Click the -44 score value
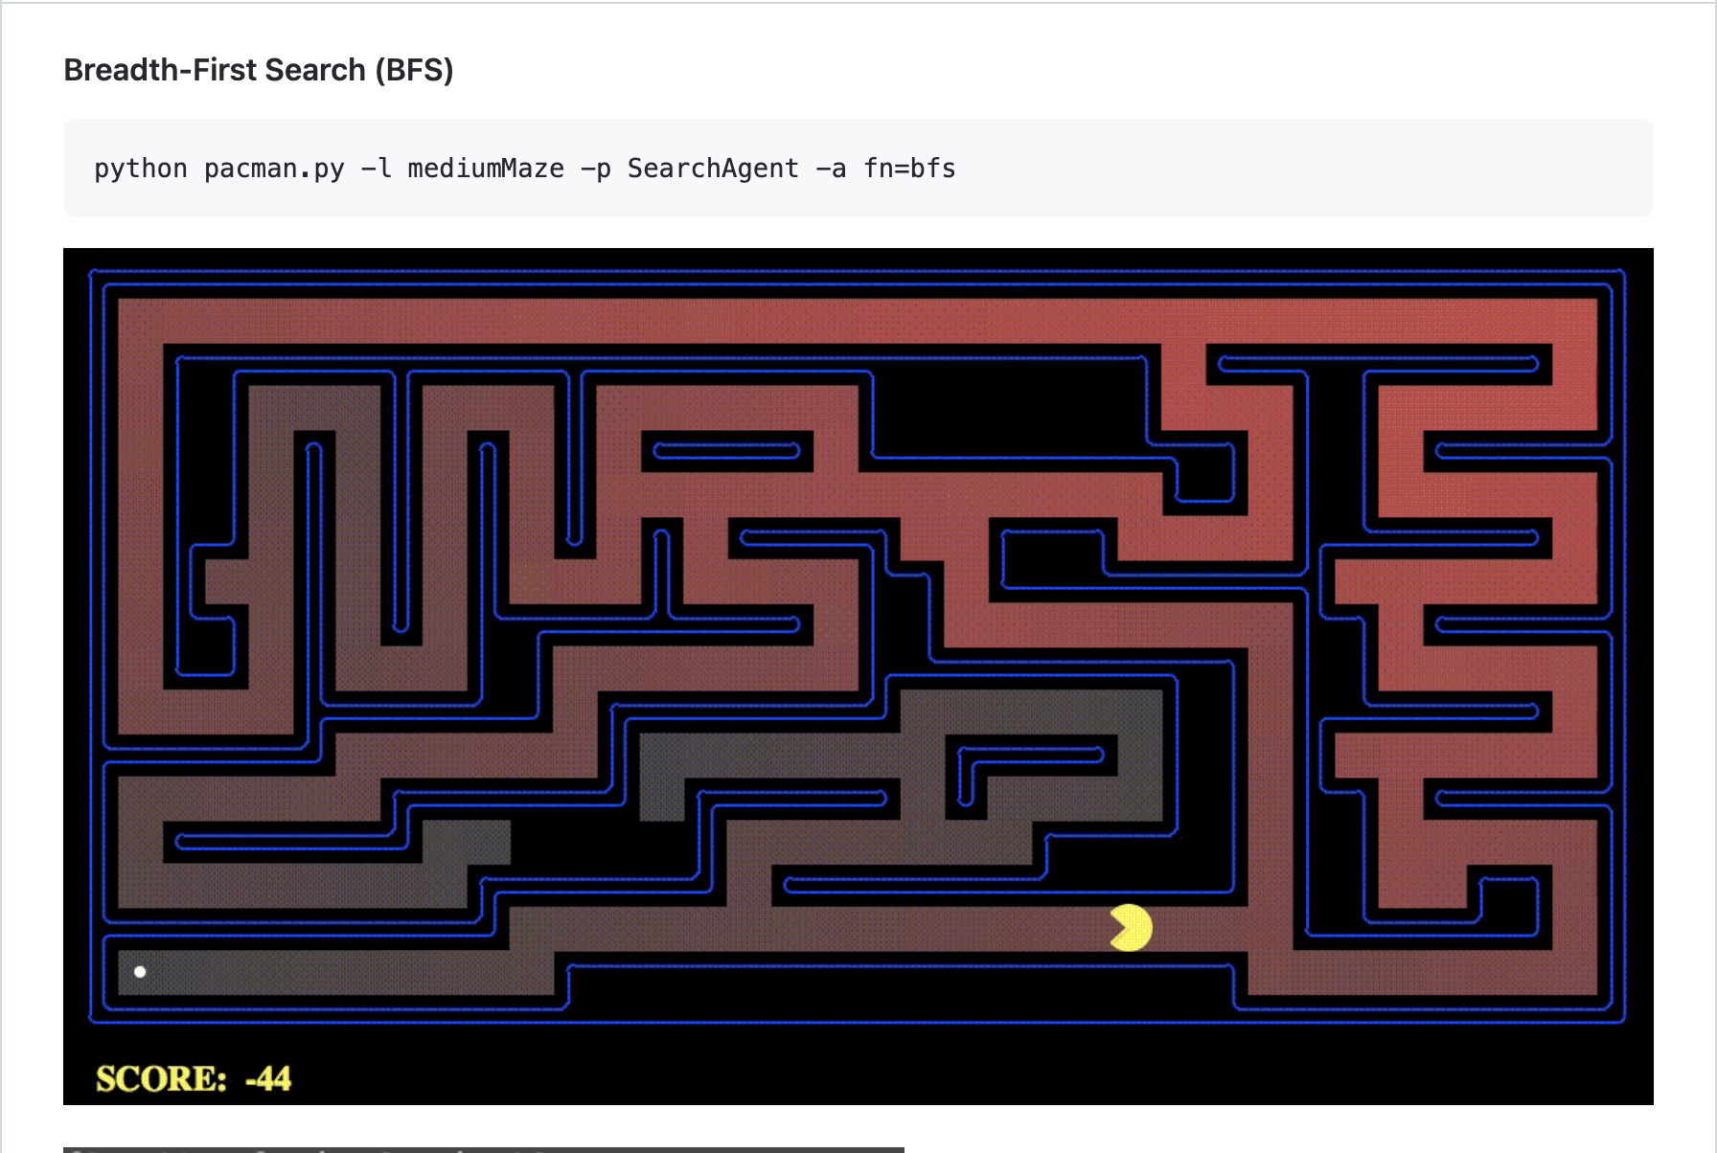Image resolution: width=1717 pixels, height=1153 pixels. pos(268,1079)
